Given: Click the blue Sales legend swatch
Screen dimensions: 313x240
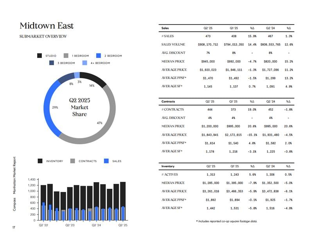Looking at the screenshot, I should (x=106, y=161).
